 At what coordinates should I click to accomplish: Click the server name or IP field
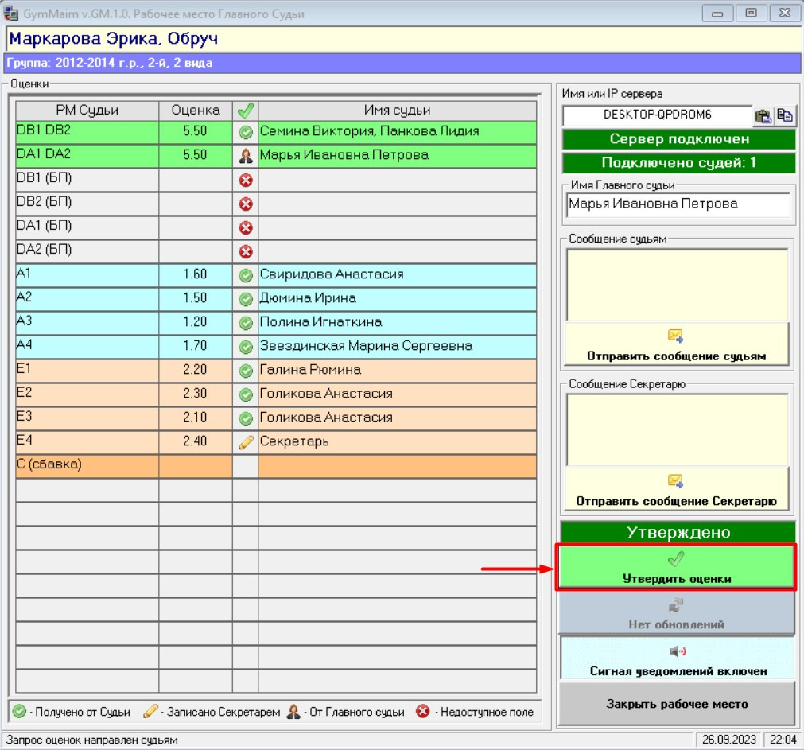coord(657,115)
